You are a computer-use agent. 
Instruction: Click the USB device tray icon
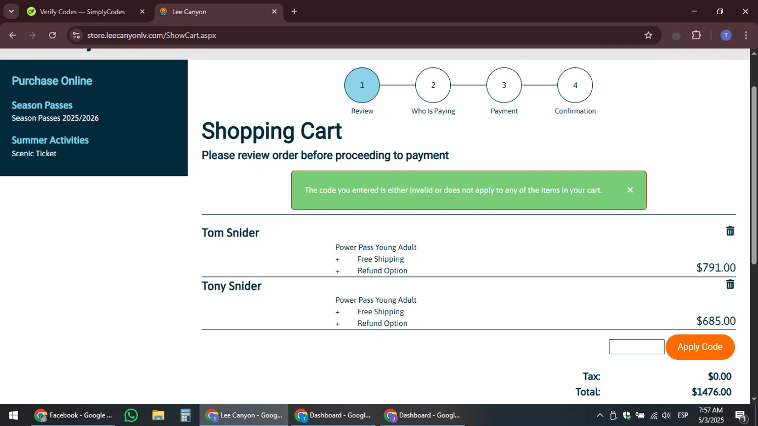pyautogui.click(x=613, y=415)
